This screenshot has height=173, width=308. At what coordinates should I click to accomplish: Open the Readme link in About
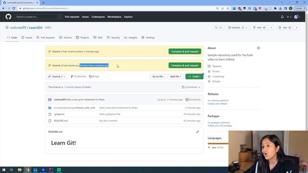[x=215, y=66]
